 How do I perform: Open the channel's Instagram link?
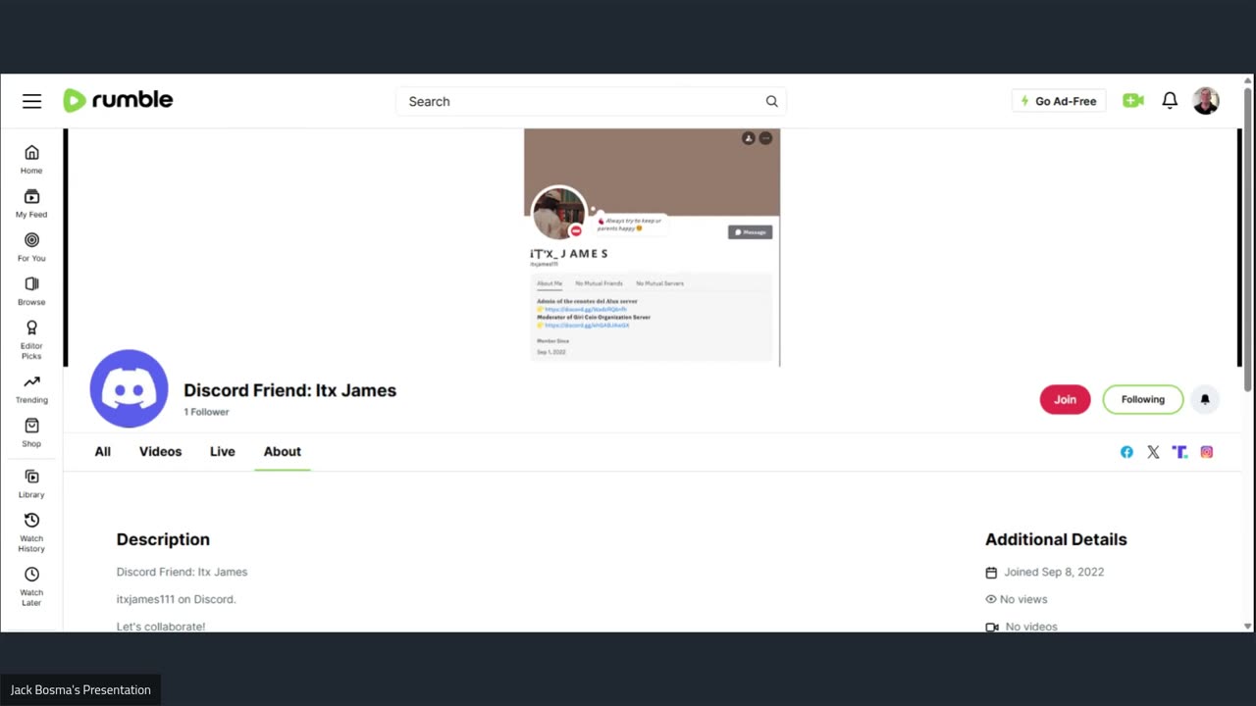(1206, 452)
